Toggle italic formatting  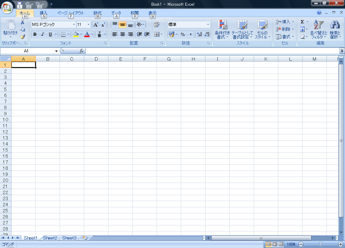(x=42, y=34)
